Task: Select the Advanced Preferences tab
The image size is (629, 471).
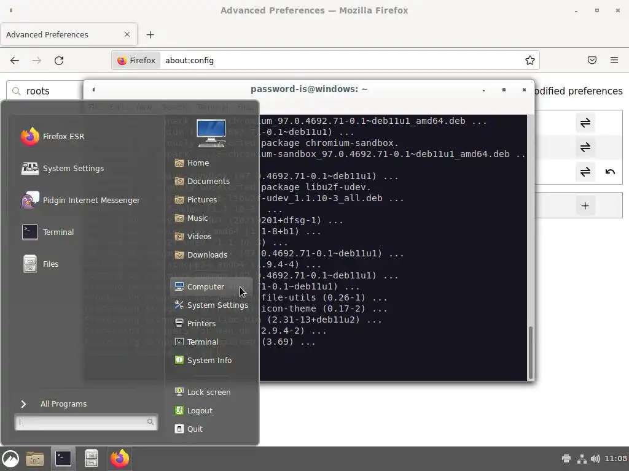Action: (x=69, y=35)
